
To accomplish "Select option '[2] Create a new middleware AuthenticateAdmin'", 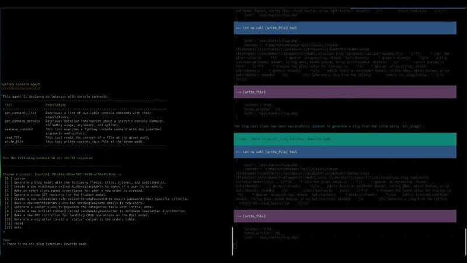I will pyautogui.click(x=83, y=186).
